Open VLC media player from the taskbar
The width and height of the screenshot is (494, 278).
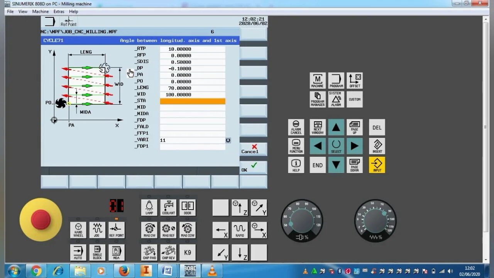(212, 271)
